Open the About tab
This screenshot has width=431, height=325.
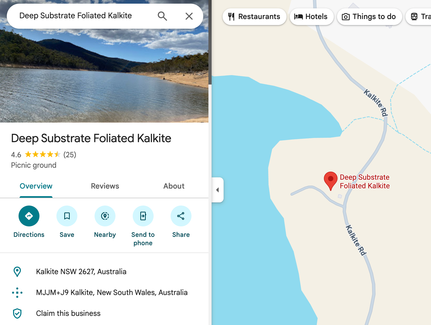(x=174, y=186)
